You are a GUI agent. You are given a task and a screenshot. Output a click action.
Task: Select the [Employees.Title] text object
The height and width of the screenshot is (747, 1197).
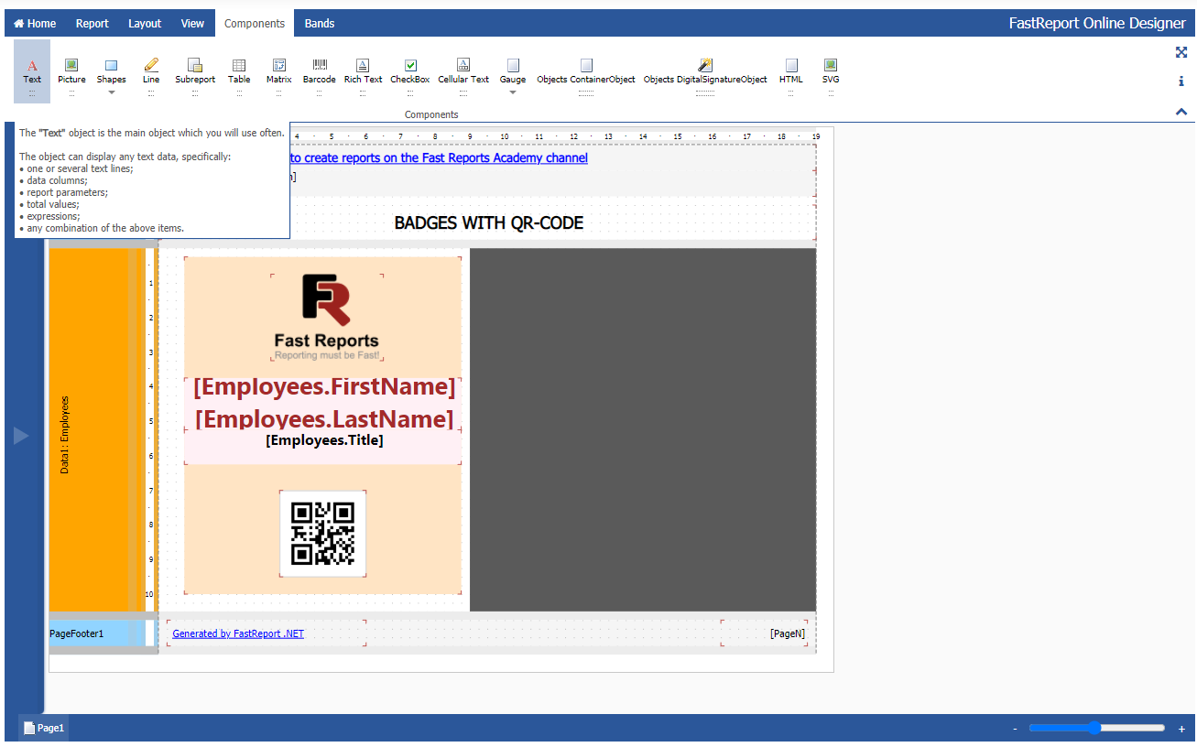pyautogui.click(x=324, y=440)
